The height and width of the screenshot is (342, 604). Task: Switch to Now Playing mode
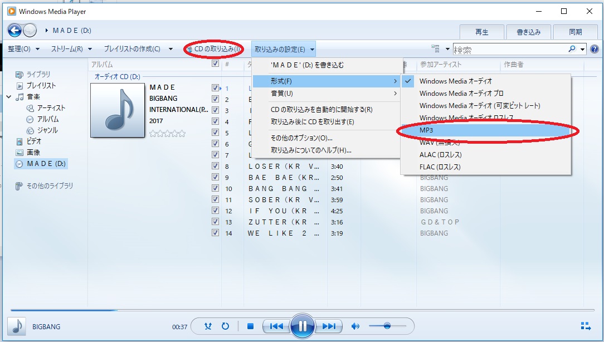pyautogui.click(x=586, y=326)
